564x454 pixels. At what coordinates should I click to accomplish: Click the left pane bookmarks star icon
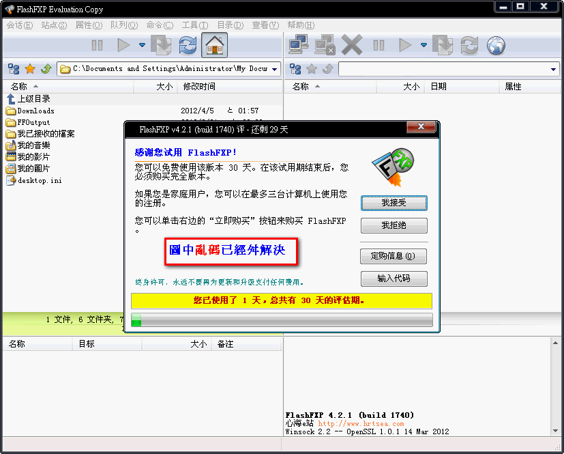click(x=30, y=69)
